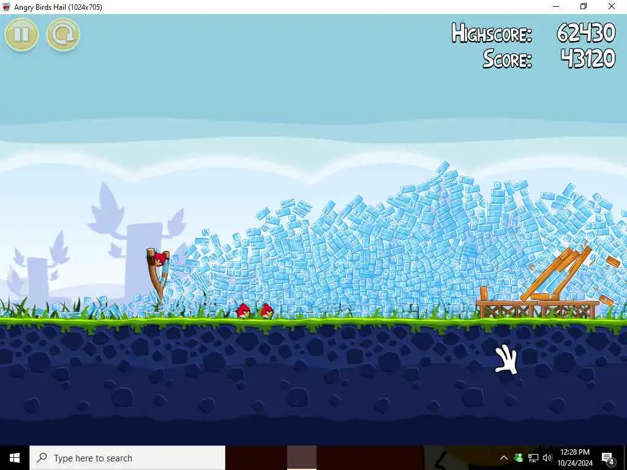Click the red bird loaded on the slingshot

coord(161,259)
